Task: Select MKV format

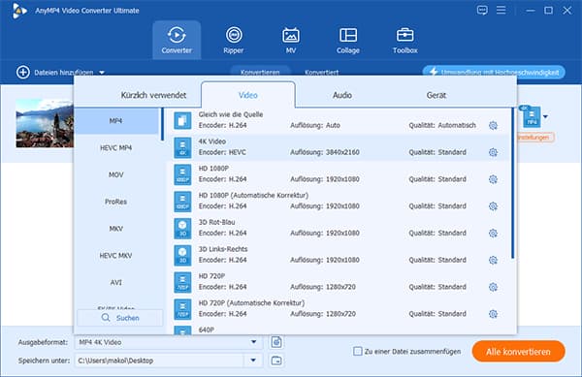Action: click(x=116, y=229)
